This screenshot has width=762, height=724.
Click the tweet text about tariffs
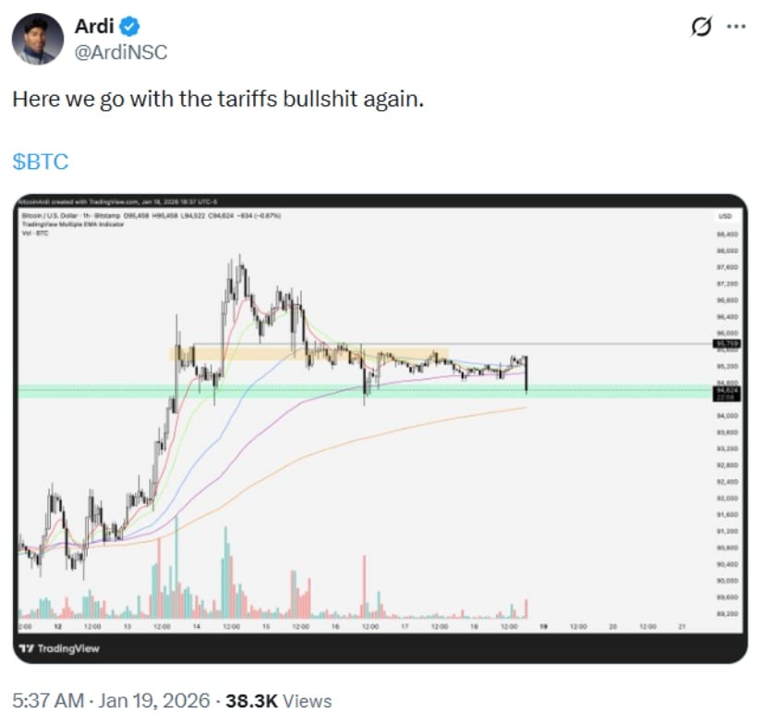[x=217, y=100]
